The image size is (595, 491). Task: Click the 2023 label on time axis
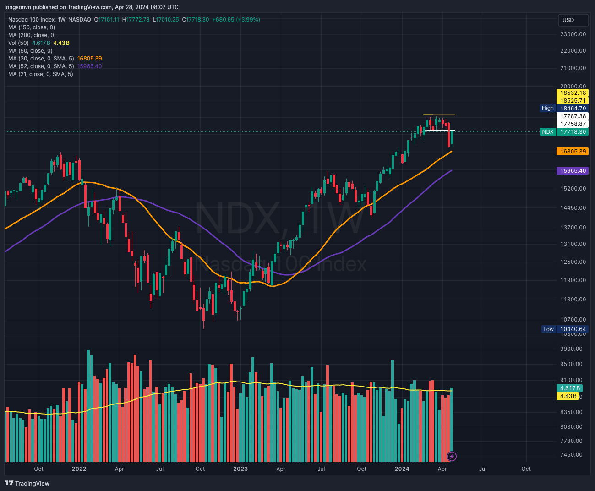pos(240,469)
